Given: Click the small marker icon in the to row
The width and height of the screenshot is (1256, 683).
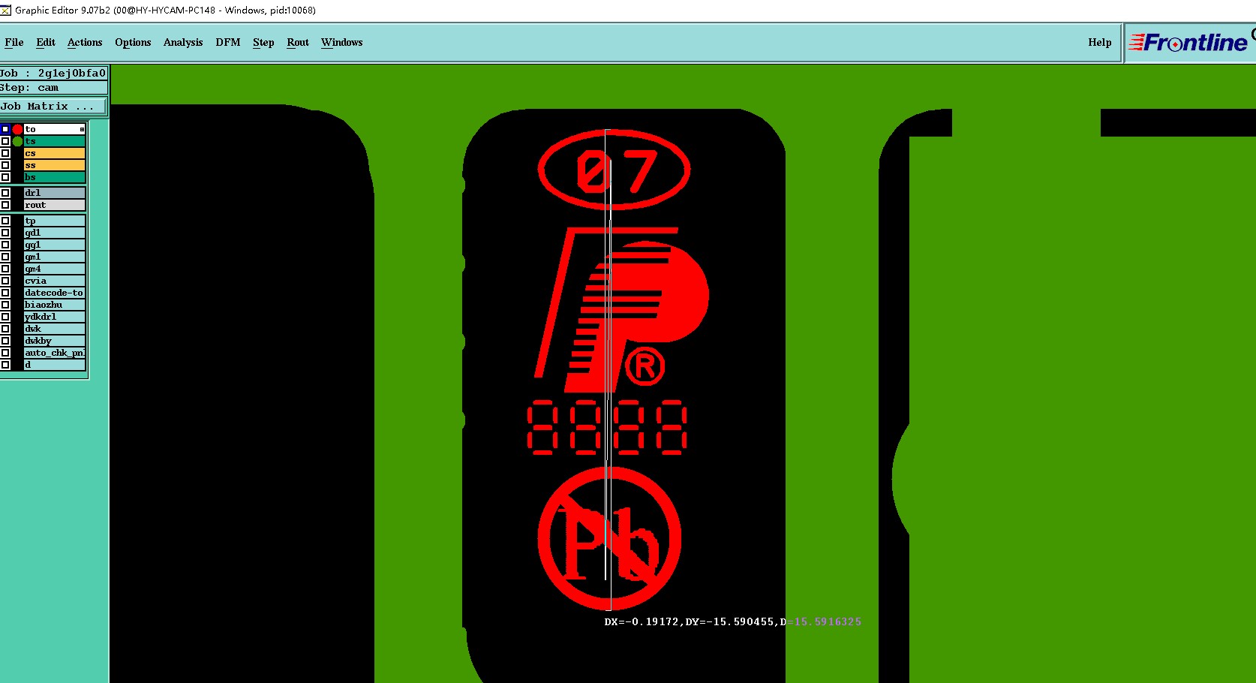Looking at the screenshot, I should [x=82, y=129].
